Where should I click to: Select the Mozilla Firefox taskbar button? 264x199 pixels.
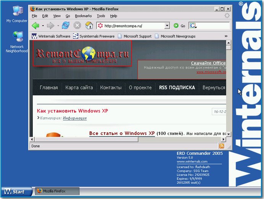point(57,191)
